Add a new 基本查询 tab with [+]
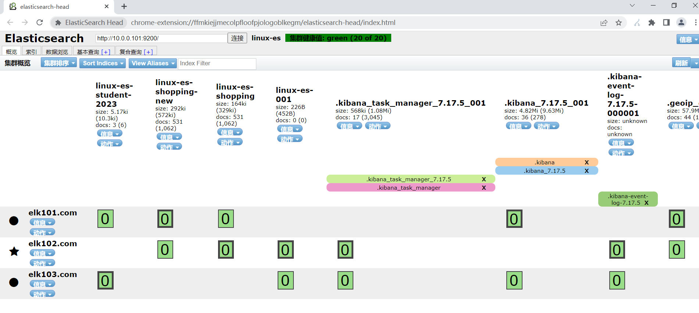699x313 pixels. click(106, 52)
